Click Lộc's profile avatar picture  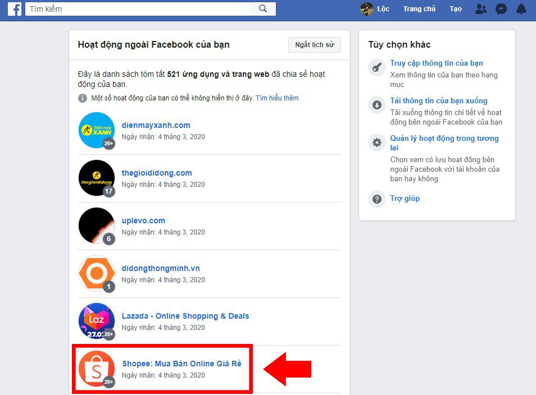pyautogui.click(x=367, y=9)
